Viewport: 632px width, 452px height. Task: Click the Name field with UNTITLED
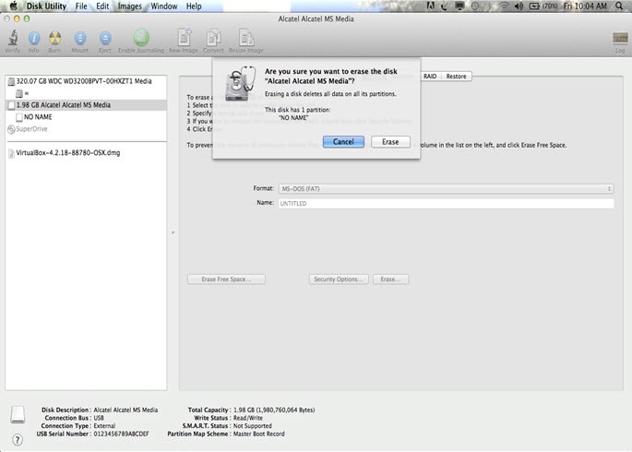447,204
